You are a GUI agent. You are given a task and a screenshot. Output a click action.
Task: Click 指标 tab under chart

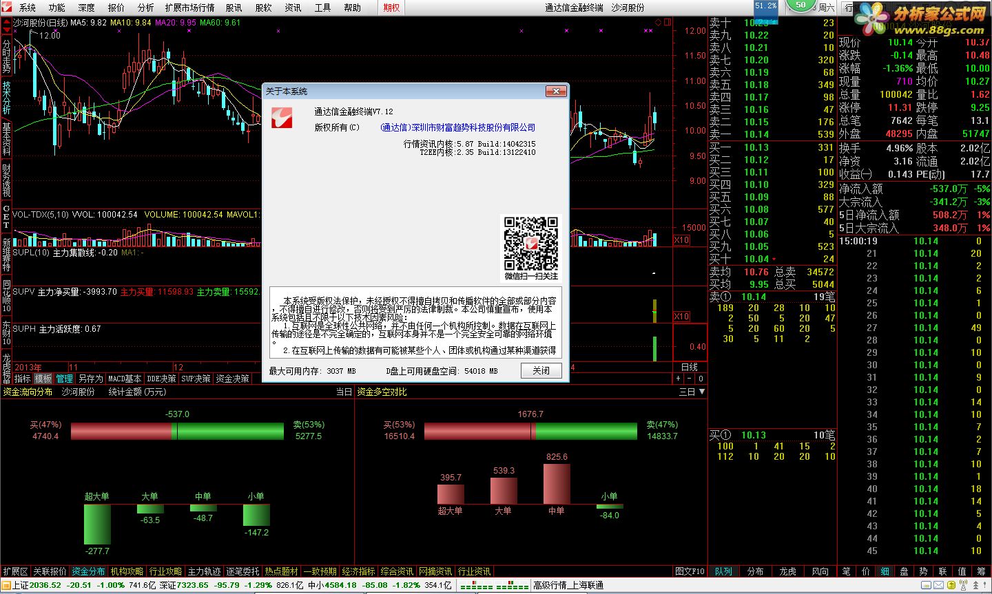tap(23, 379)
